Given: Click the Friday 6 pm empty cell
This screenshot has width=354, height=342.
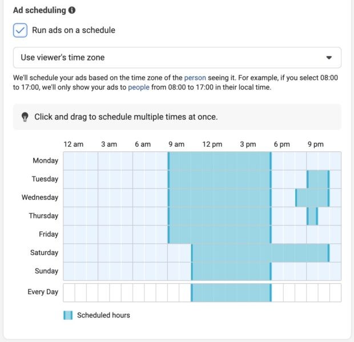Looking at the screenshot, I should pos(277,235).
